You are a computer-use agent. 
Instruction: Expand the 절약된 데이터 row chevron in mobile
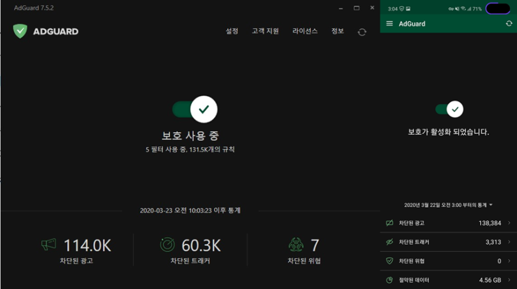(509, 280)
